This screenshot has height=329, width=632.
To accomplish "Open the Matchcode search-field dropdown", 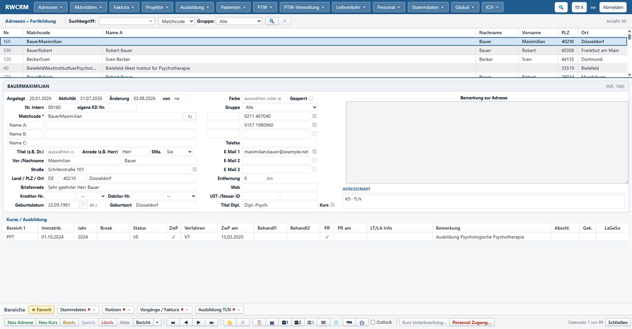I will (177, 21).
